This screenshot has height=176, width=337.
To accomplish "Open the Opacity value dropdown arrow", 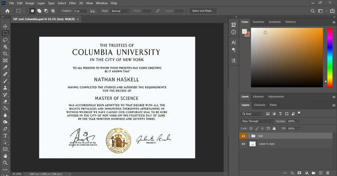I will pos(298,121).
